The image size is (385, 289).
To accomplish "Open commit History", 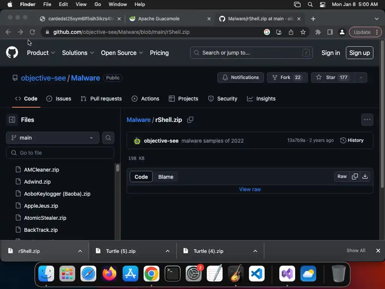I will (x=352, y=140).
